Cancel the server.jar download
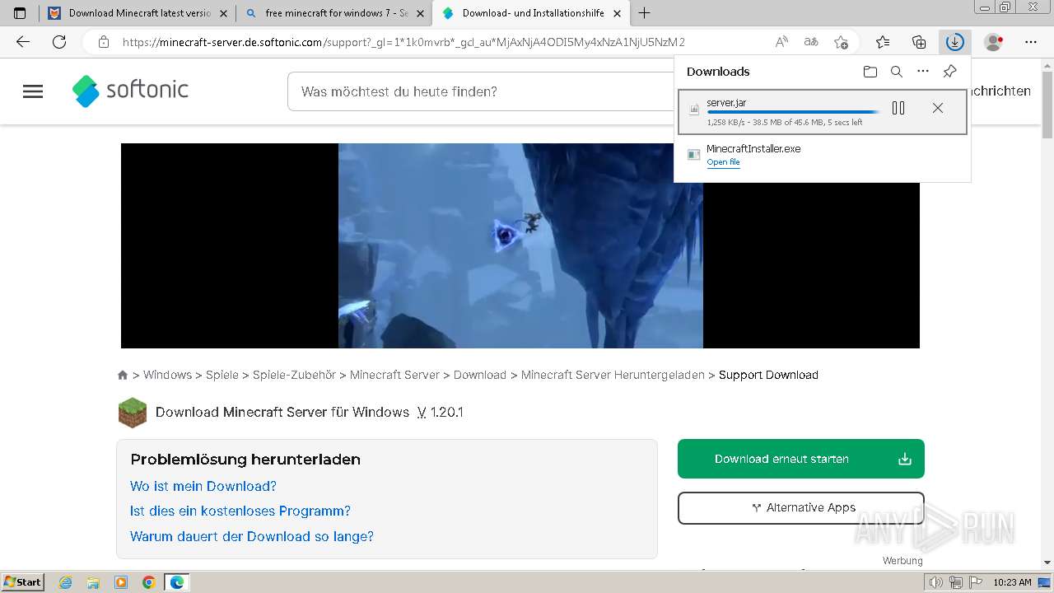The height and width of the screenshot is (593, 1054). tap(938, 108)
